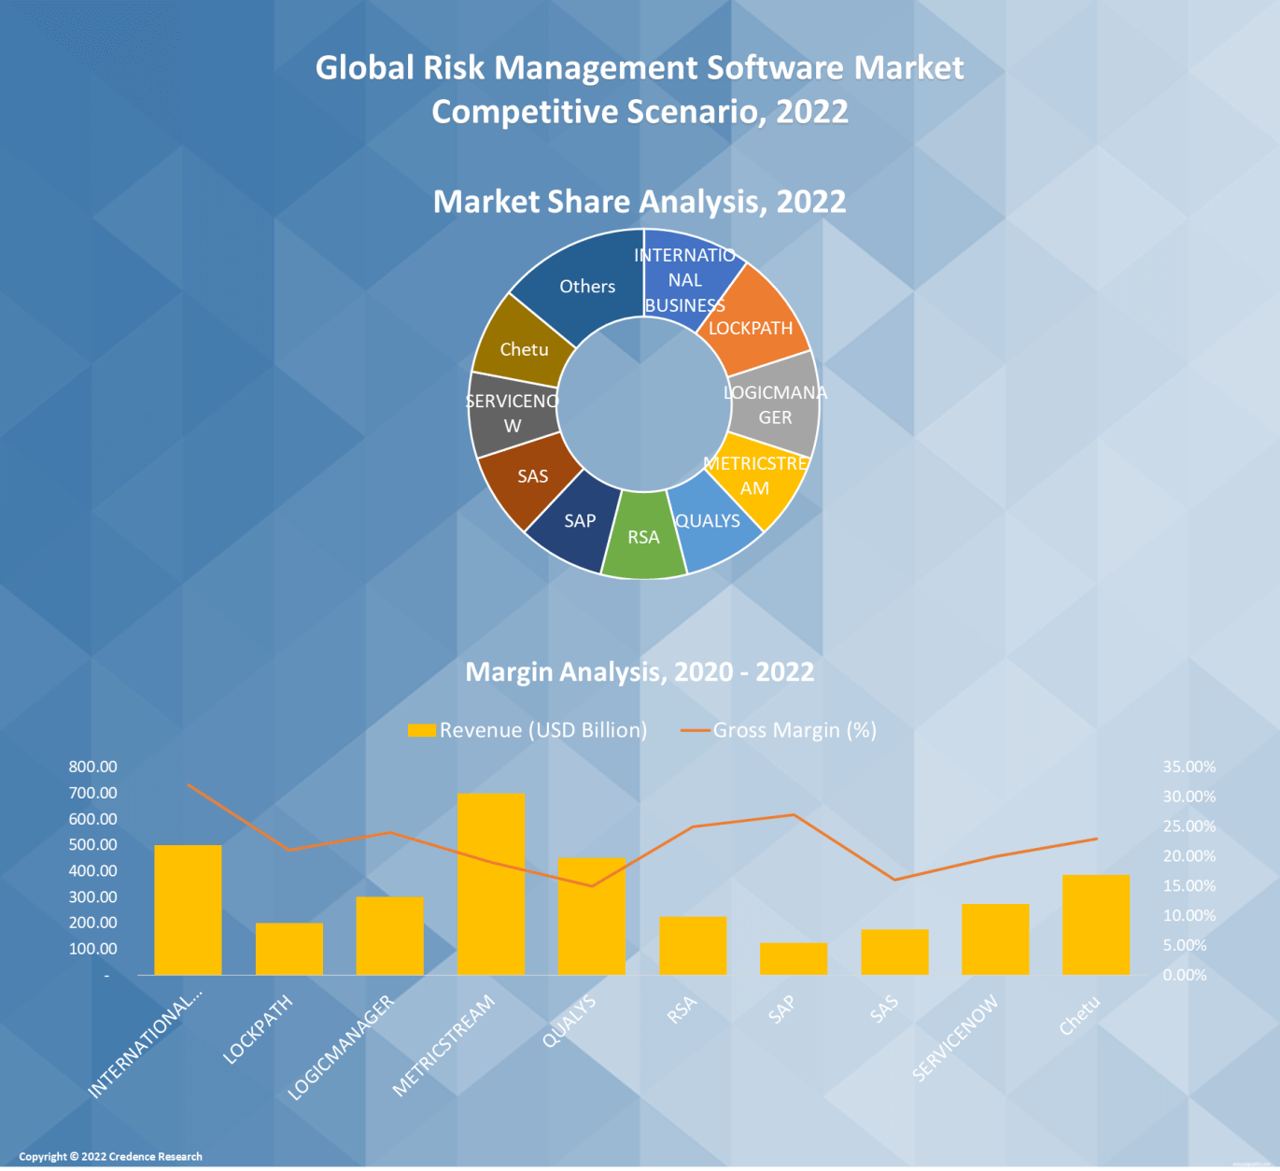Click the 0.00% right axis value
1280x1171 pixels.
tap(1185, 975)
